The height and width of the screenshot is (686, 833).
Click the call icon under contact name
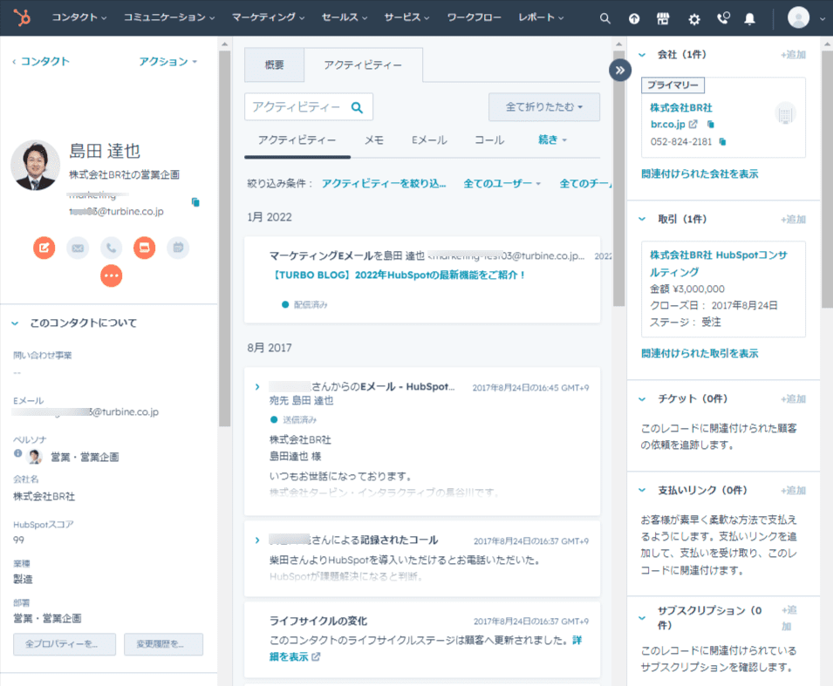tap(111, 248)
